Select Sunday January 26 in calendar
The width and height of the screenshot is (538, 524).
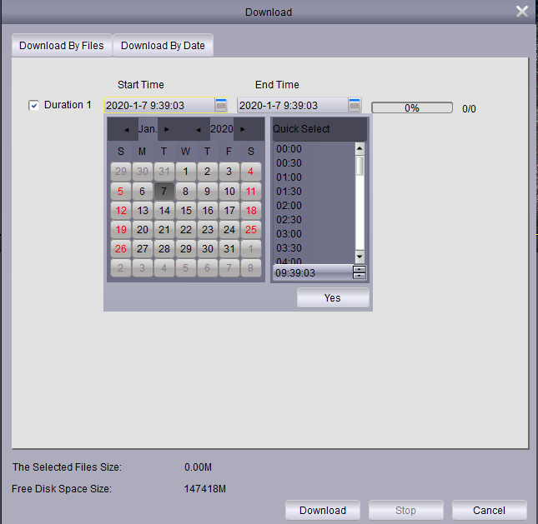[x=121, y=248]
